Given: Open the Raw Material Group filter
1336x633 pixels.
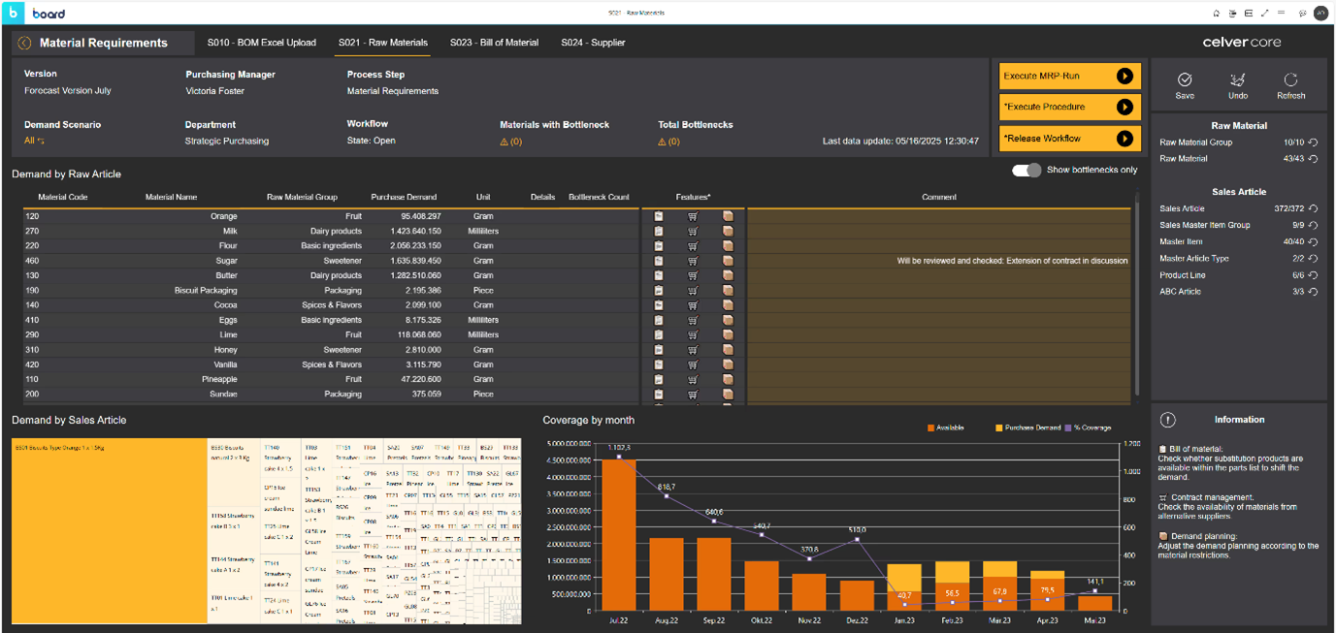Looking at the screenshot, I should (1196, 142).
